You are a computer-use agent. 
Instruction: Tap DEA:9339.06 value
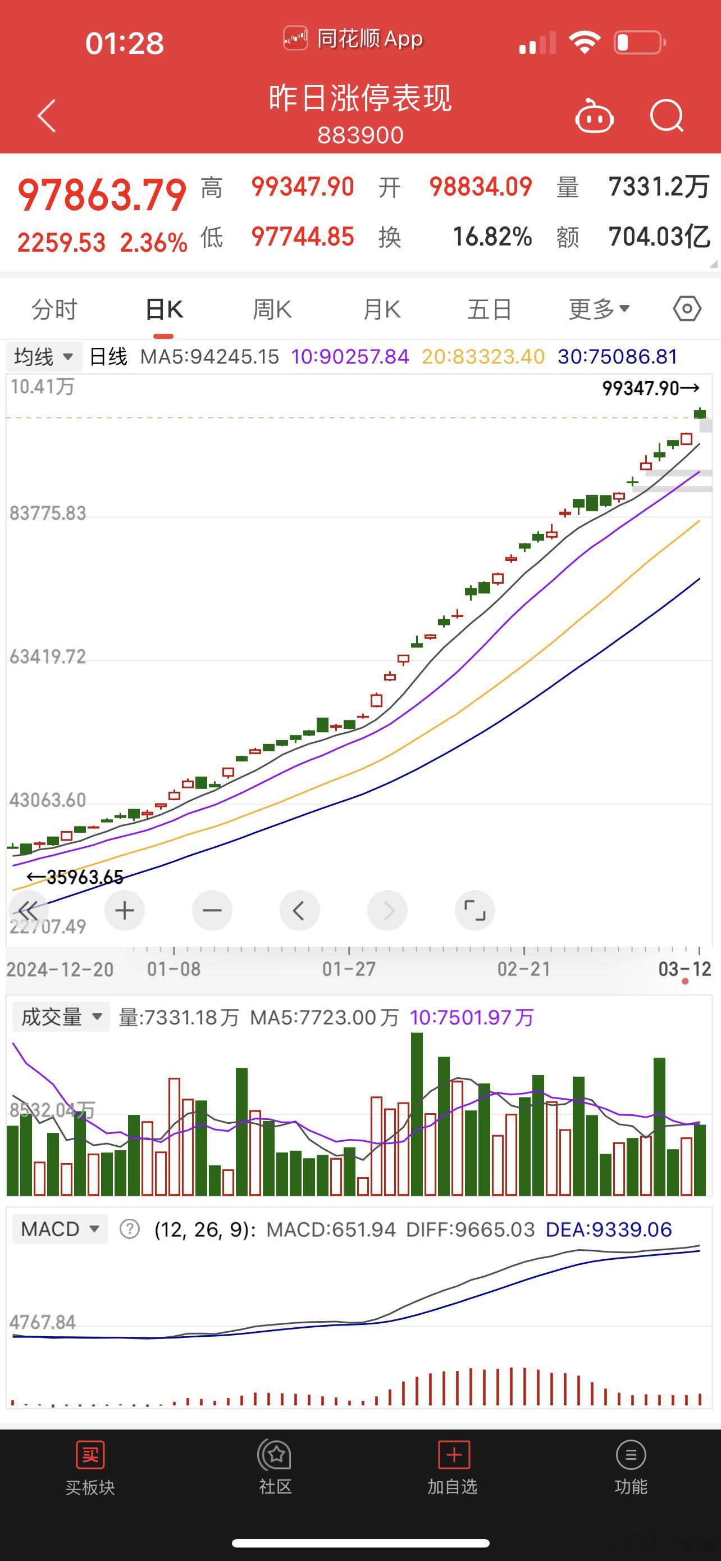click(609, 1229)
